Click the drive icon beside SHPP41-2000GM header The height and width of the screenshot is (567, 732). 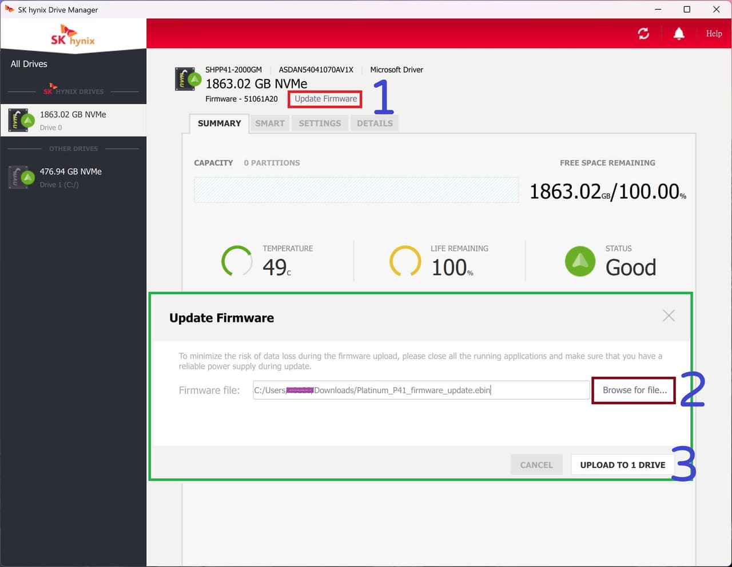click(x=188, y=79)
